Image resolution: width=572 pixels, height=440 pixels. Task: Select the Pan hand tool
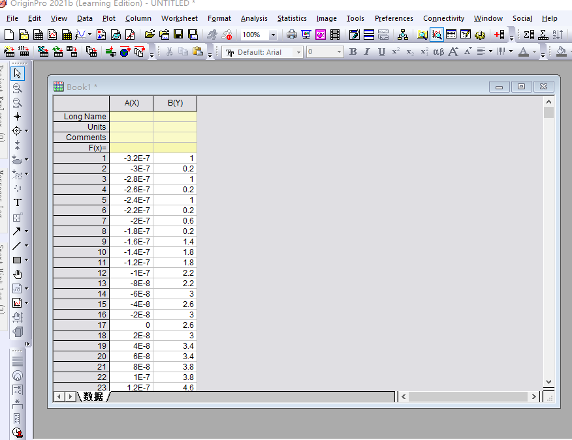pos(18,274)
